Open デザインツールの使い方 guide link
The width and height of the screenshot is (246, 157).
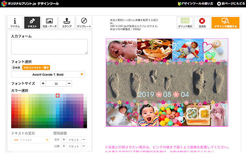[196, 4]
